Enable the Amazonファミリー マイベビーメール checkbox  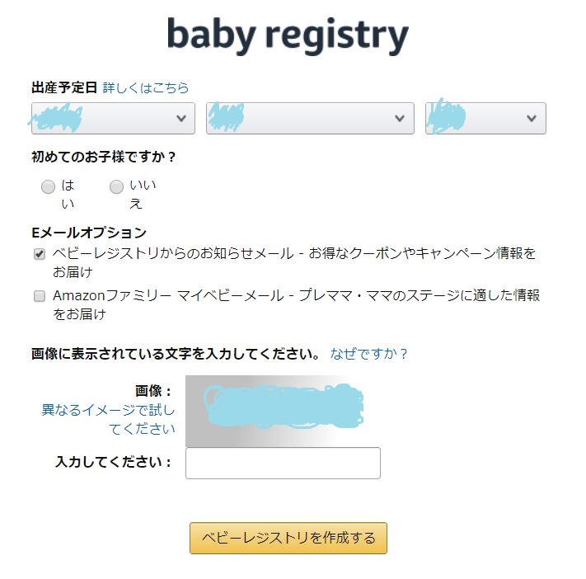tap(40, 296)
